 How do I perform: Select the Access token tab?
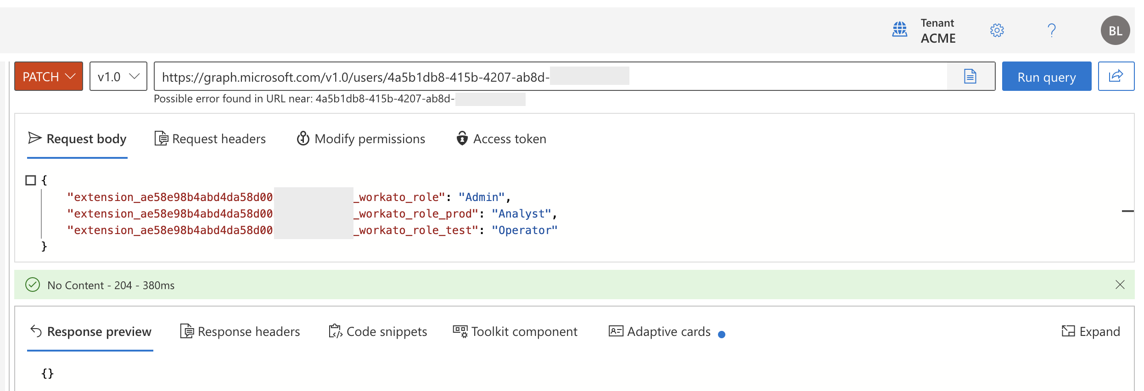point(501,139)
